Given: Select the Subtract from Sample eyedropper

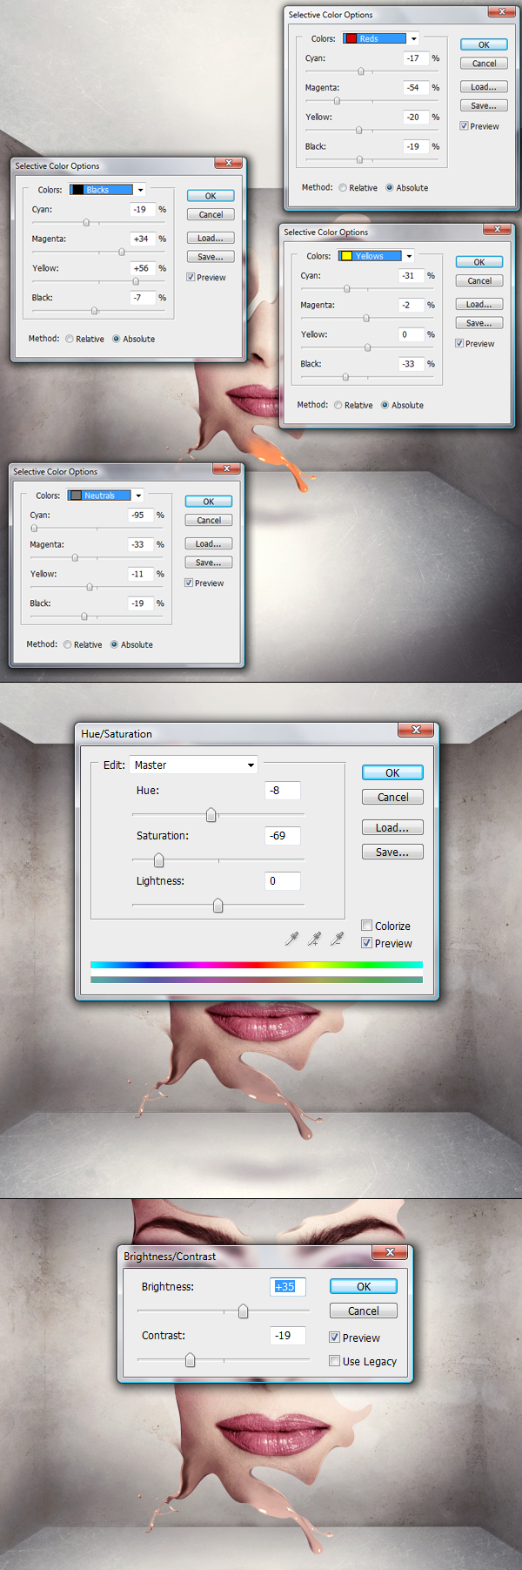Looking at the screenshot, I should (337, 938).
